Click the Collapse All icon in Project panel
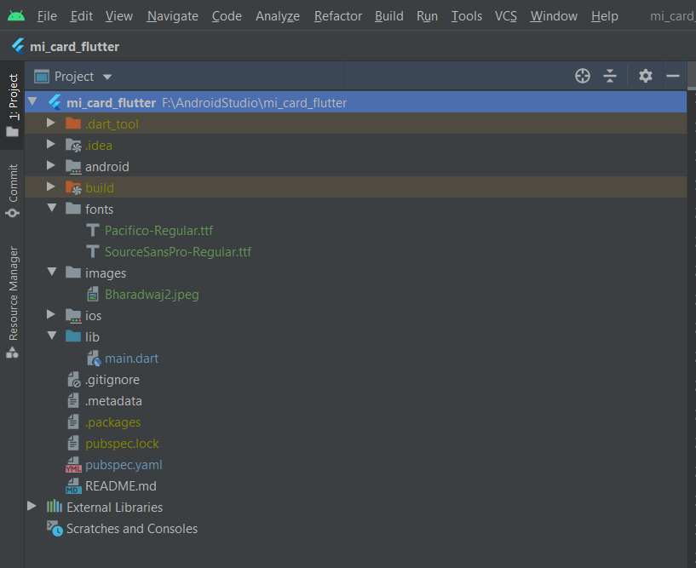 610,76
